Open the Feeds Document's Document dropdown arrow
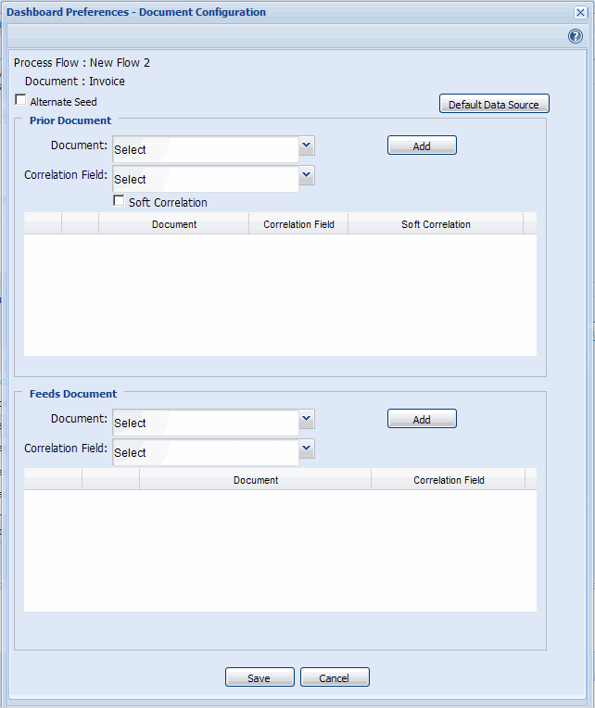The image size is (595, 708). tap(307, 419)
